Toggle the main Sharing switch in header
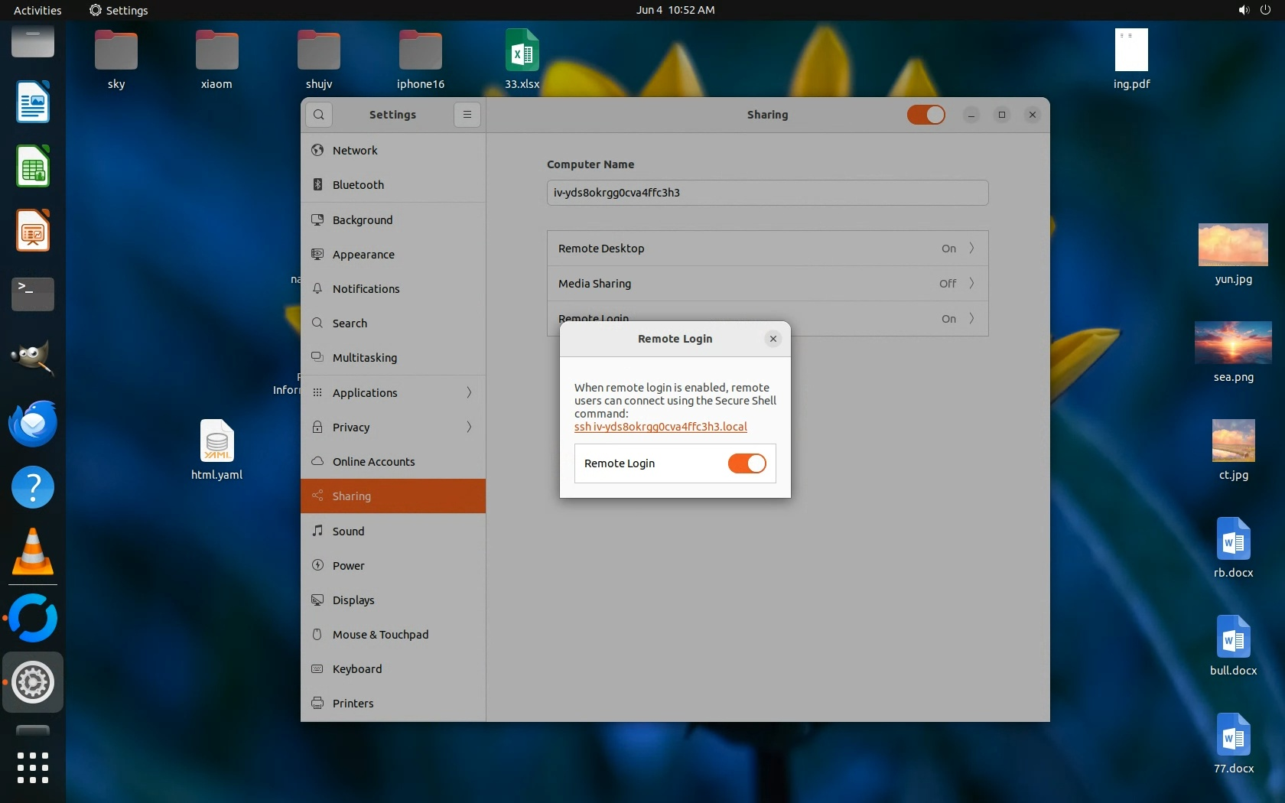This screenshot has height=803, width=1285. click(926, 115)
